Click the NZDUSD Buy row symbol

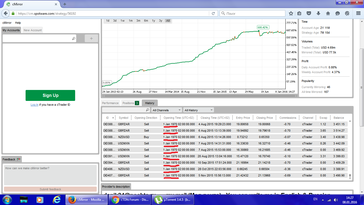124,137
